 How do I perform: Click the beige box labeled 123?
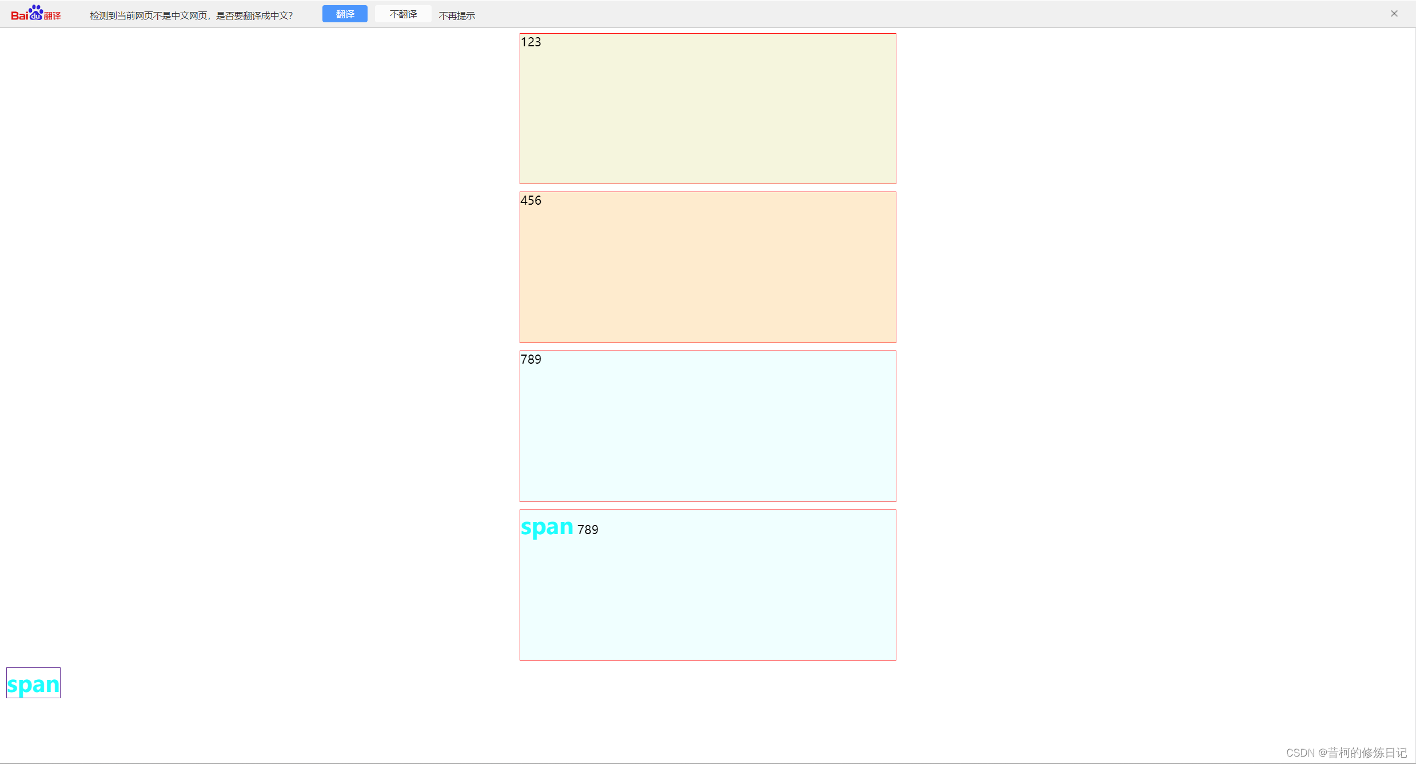pyautogui.click(x=707, y=109)
